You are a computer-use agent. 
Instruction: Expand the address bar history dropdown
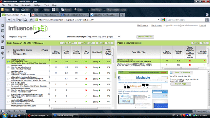[158, 20]
